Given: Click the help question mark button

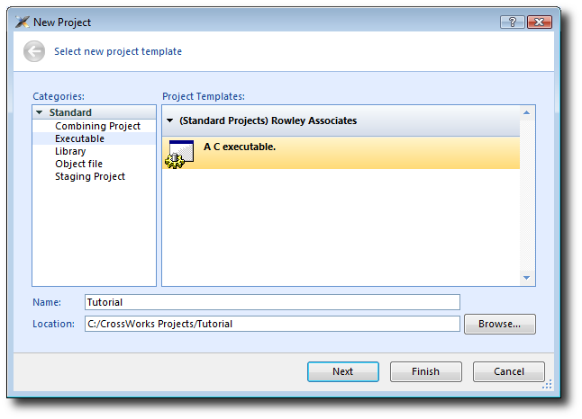Looking at the screenshot, I should coord(513,22).
